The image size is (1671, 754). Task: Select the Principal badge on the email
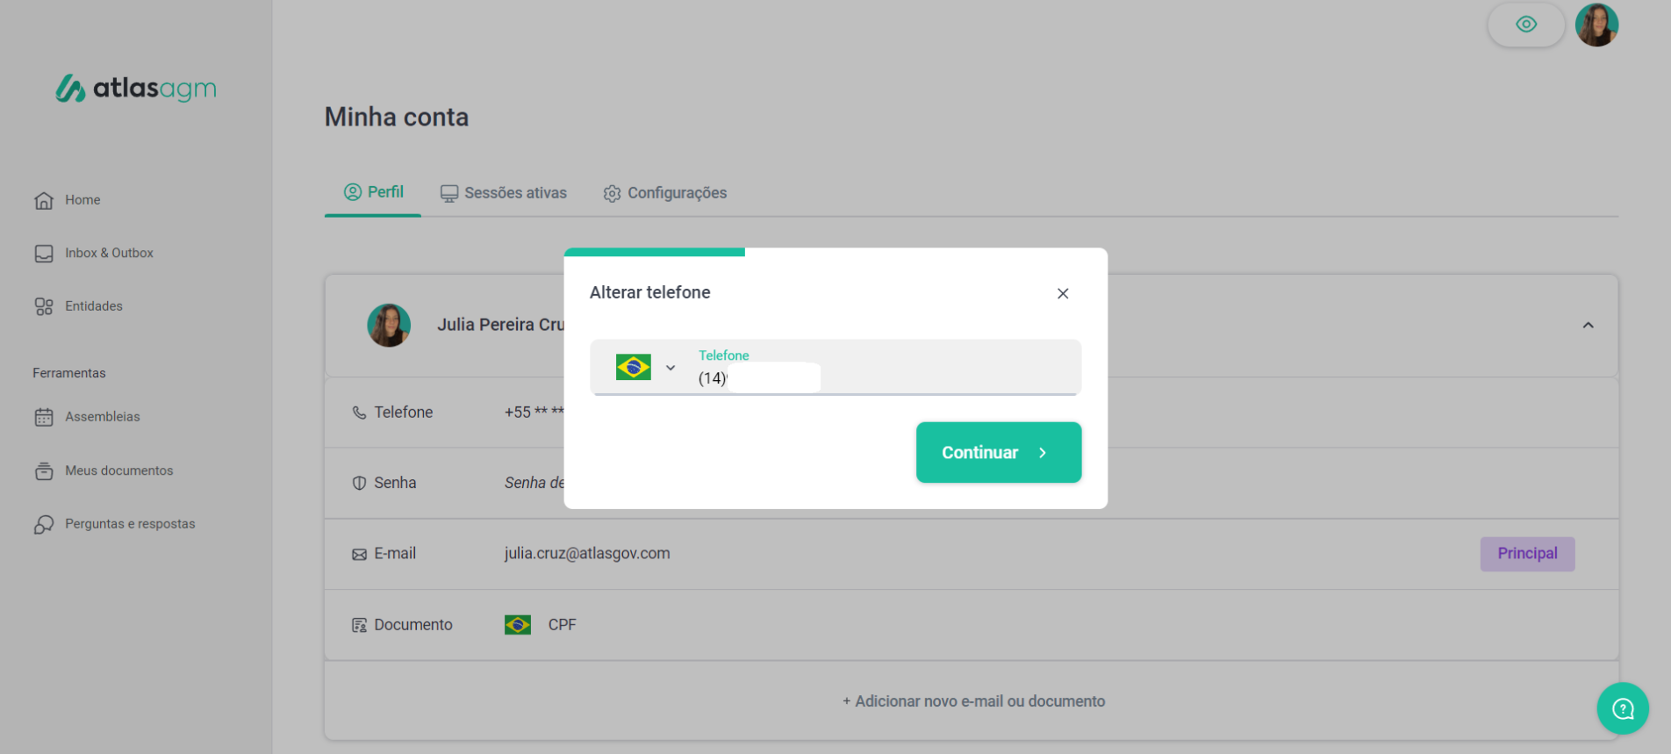pyautogui.click(x=1527, y=553)
